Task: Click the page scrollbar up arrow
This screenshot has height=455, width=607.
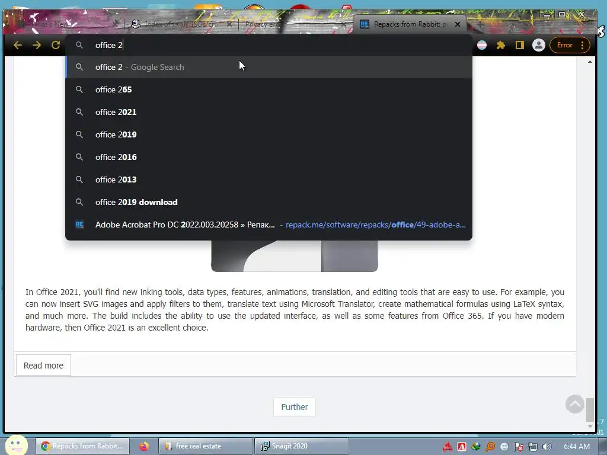Action: click(590, 62)
